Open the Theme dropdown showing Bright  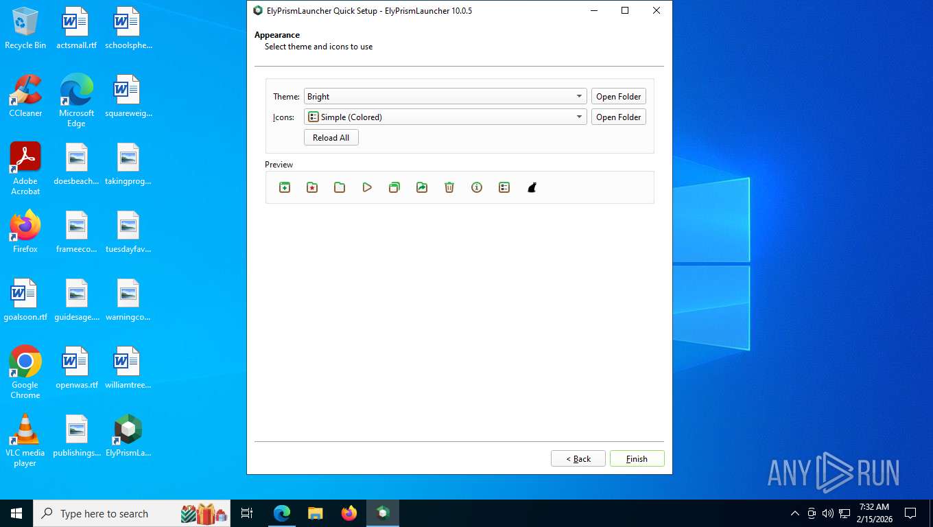point(445,97)
